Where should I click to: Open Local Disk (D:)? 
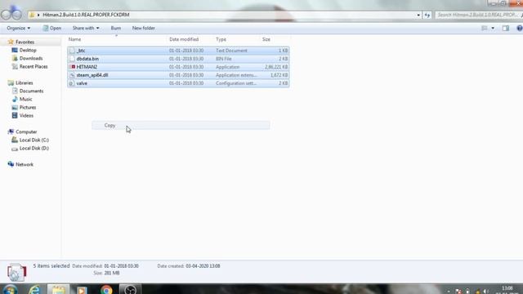(x=34, y=148)
